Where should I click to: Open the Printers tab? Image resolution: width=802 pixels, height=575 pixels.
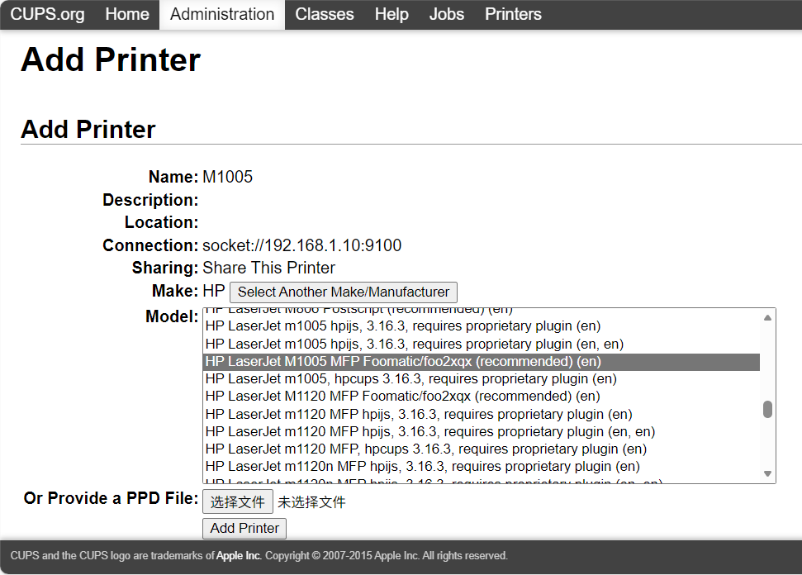(513, 14)
